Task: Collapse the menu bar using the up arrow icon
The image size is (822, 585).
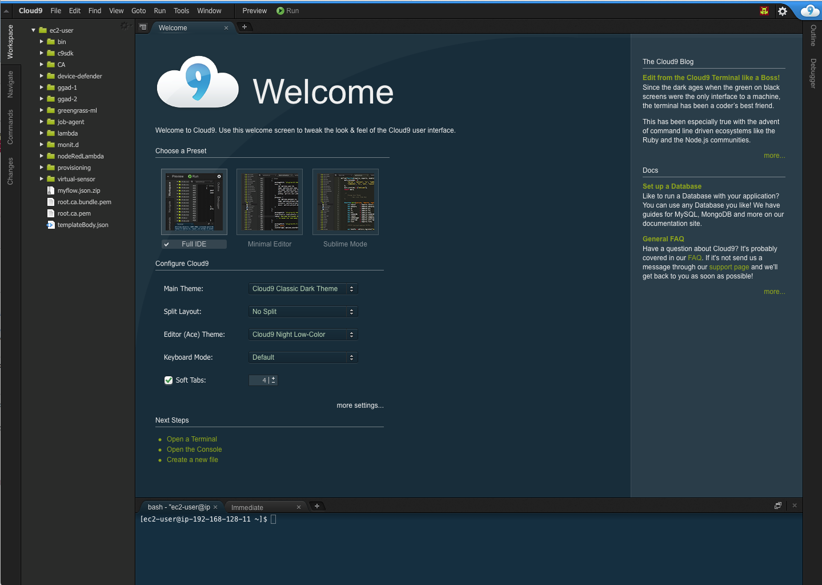Action: [6, 11]
